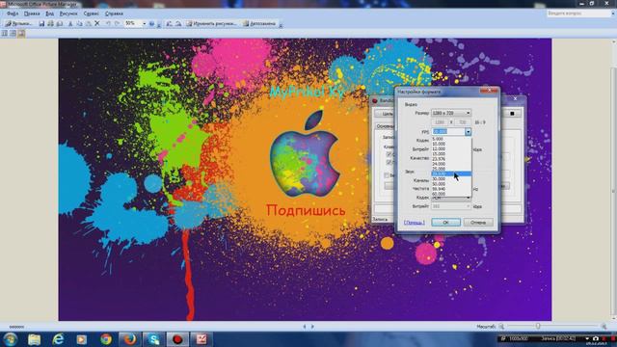Open the Windows Start button
The width and height of the screenshot is (617, 347).
(10, 339)
